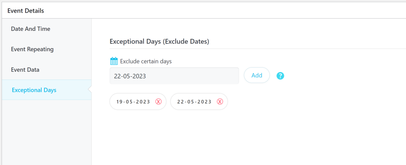Click the Event Details panel header

pos(26,11)
